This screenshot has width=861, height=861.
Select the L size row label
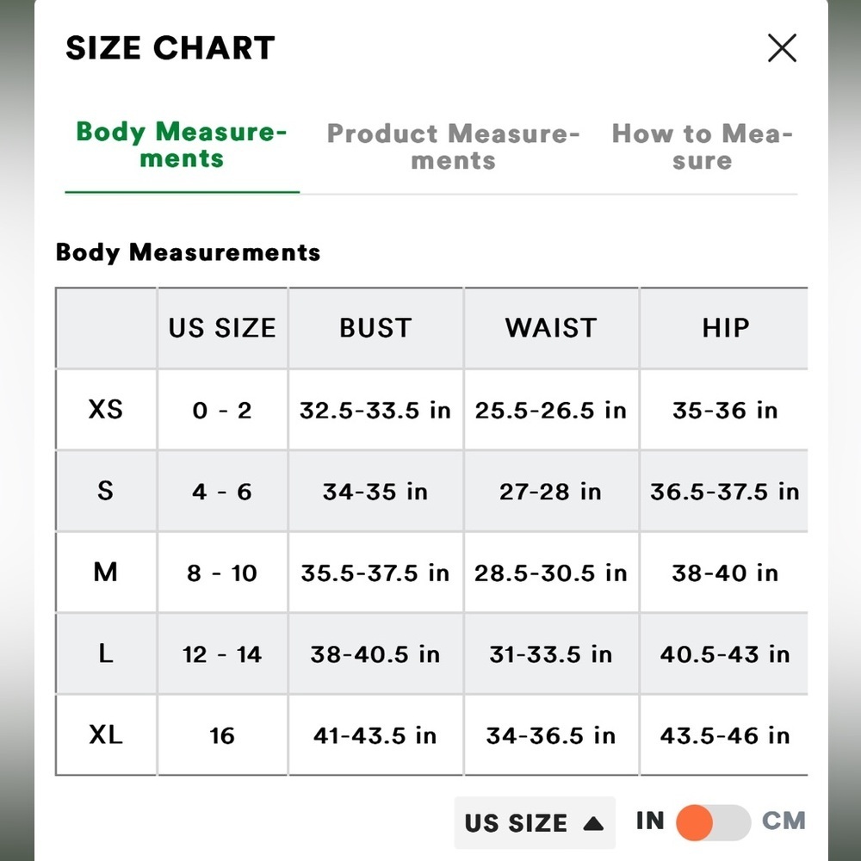pos(105,653)
